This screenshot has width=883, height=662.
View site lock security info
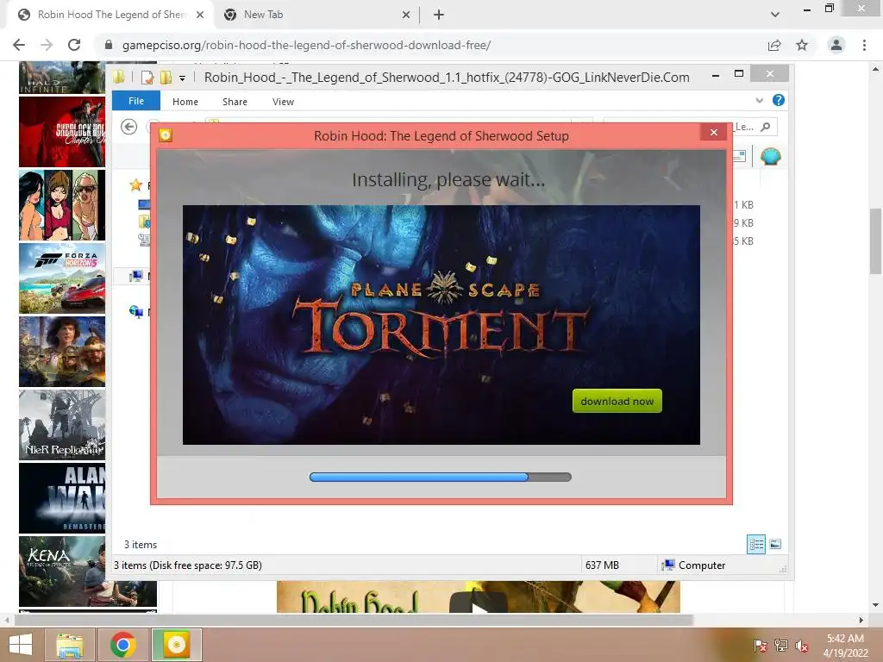[x=109, y=45]
